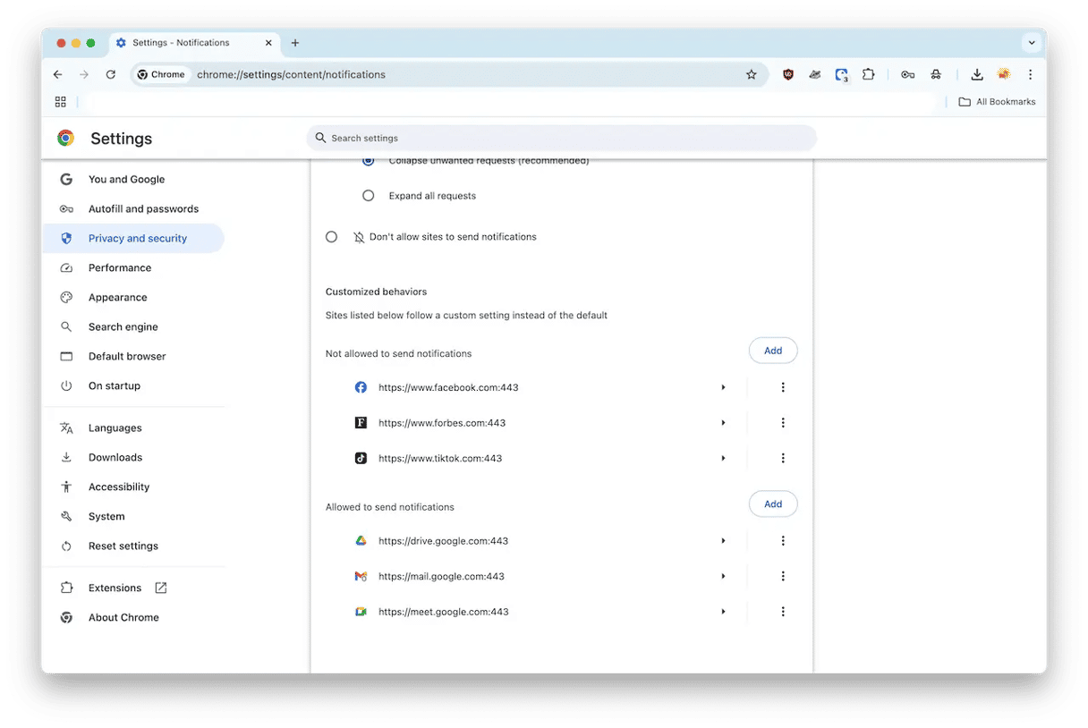Add a site to Not allowed list
Screen dimensions: 1088x728
[x=772, y=351]
